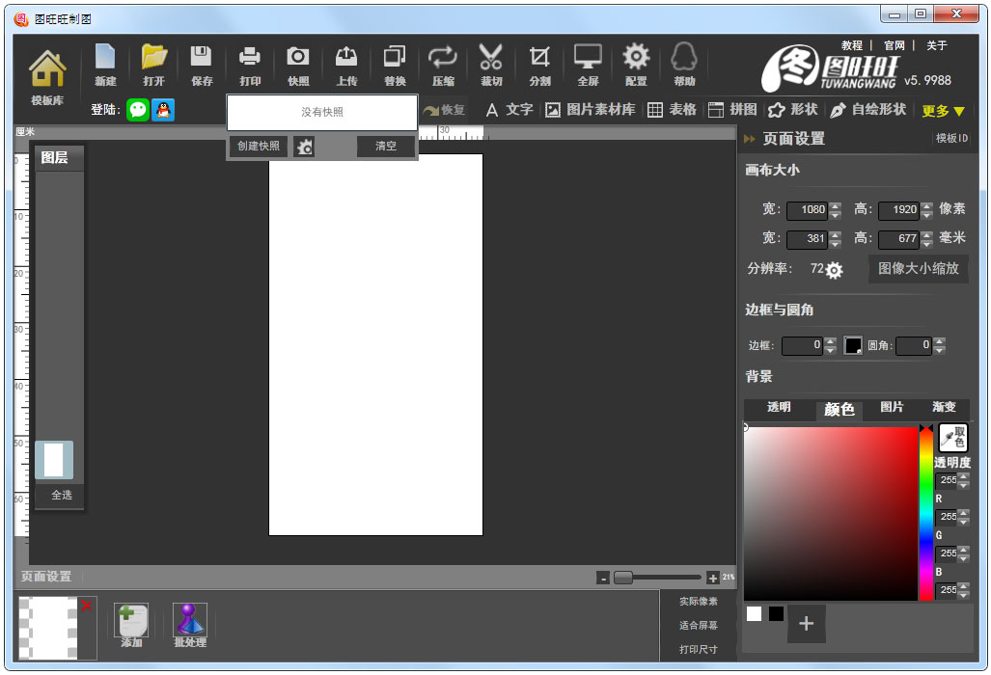Image resolution: width=991 pixels, height=675 pixels.
Task: Click the 形状 shape tool
Action: [792, 110]
